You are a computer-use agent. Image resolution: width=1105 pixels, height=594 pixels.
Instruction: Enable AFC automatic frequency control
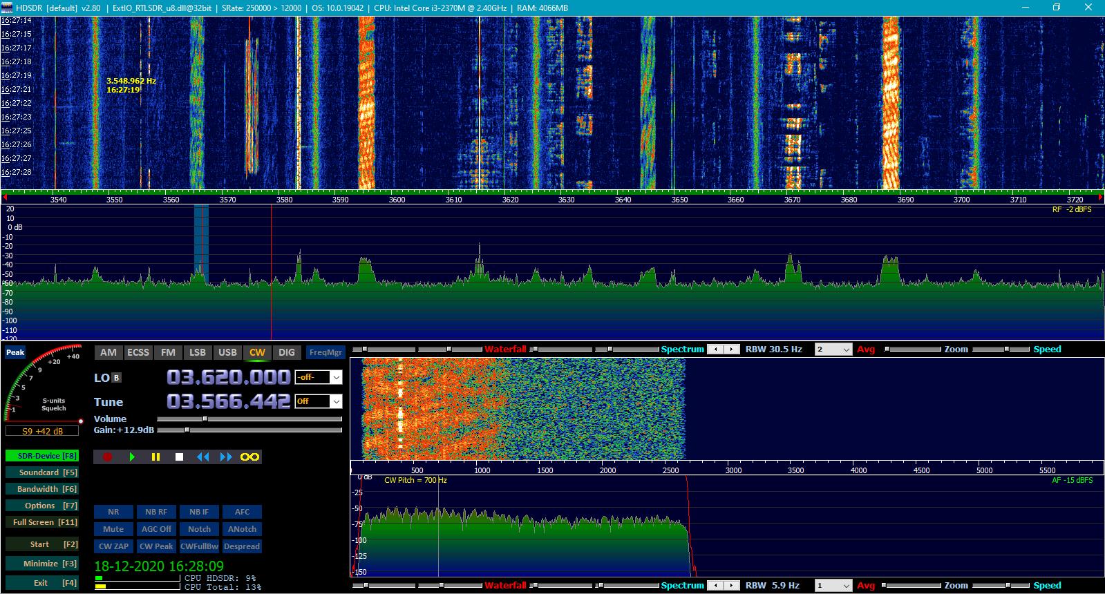click(x=242, y=512)
